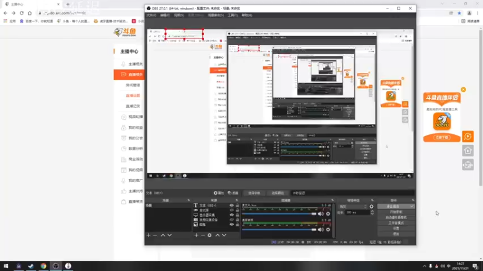Lock the Text (GDI+) source
Screen dimensions: 483x271
237,205
